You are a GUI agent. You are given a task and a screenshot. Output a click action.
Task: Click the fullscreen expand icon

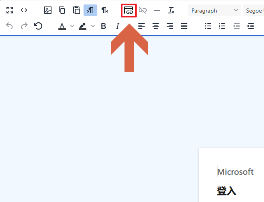(10, 11)
